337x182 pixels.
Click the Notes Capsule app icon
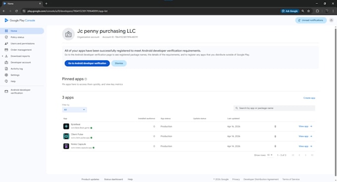click(x=66, y=146)
